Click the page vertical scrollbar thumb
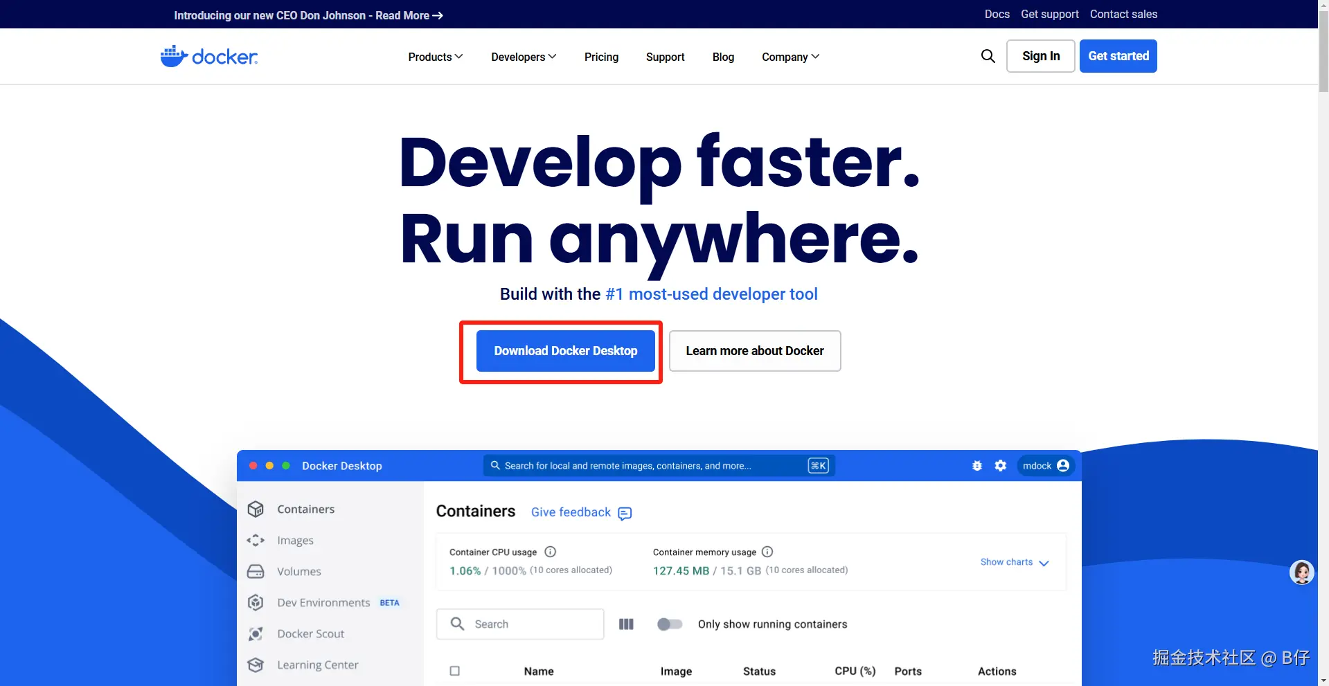The width and height of the screenshot is (1329, 686). tap(1323, 50)
